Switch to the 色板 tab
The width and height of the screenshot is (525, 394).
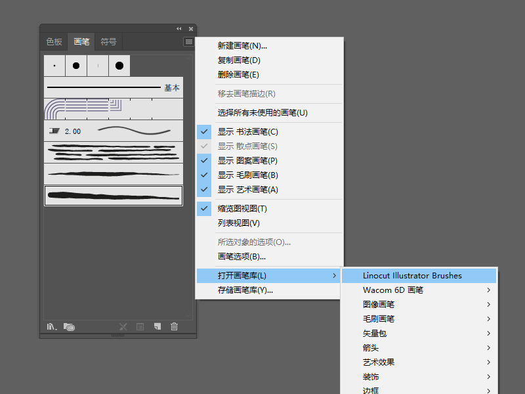click(x=54, y=41)
